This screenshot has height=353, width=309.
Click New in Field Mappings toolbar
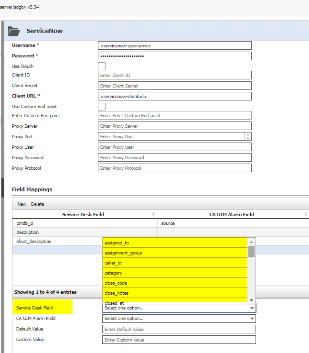pos(22,204)
